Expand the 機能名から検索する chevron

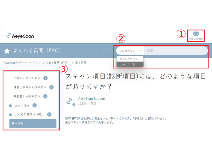[x=45, y=96]
